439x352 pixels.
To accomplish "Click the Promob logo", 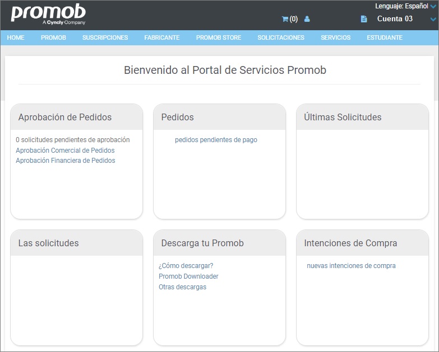I will click(48, 13).
